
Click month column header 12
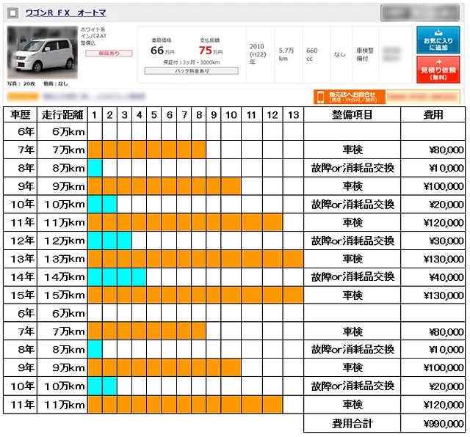[272, 114]
